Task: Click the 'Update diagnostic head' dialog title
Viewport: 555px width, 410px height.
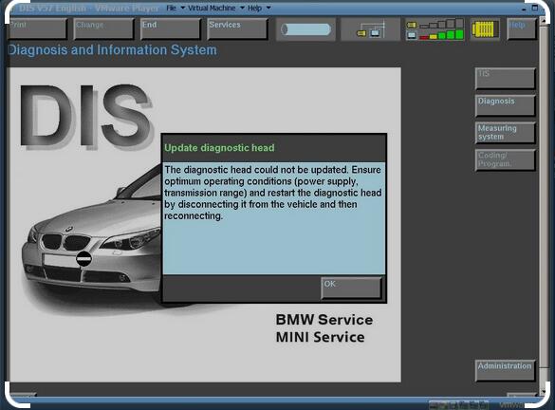Action: (x=219, y=148)
